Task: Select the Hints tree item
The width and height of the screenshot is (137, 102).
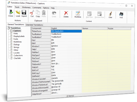Action: point(16,33)
